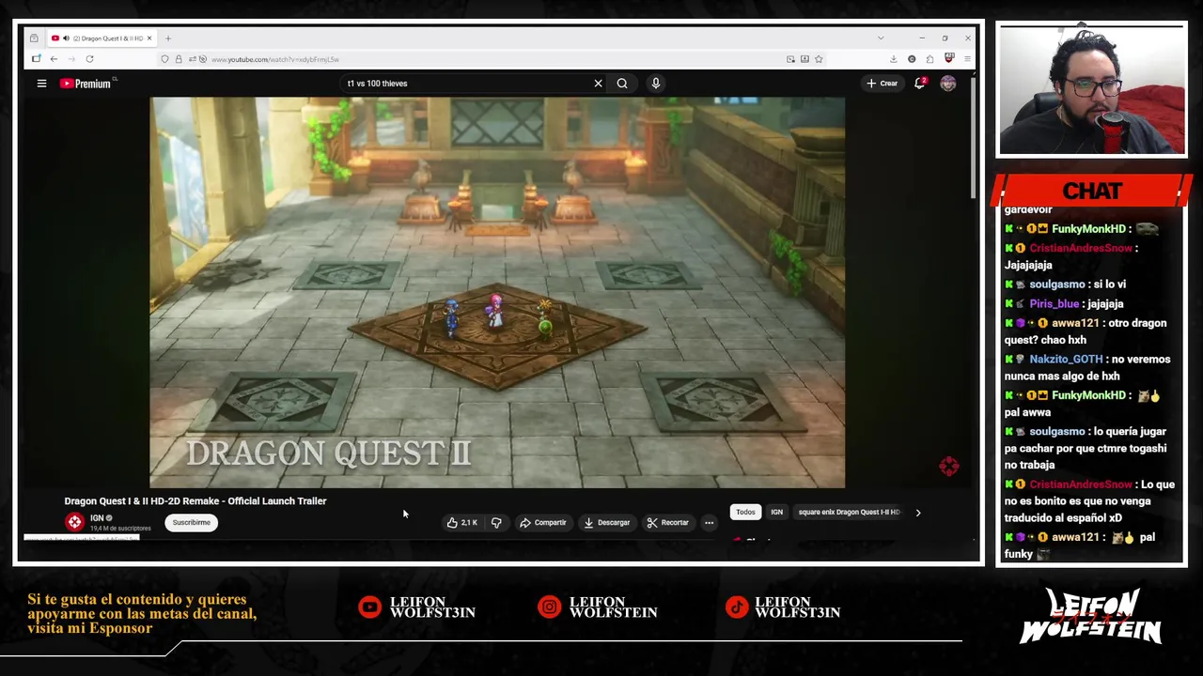Viewport: 1203px width, 676px height.
Task: Clear the search box with the X
Action: tap(598, 84)
